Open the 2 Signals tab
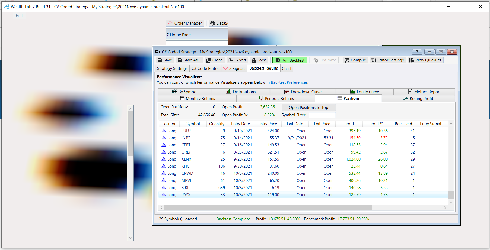Image resolution: width=490 pixels, height=250 pixels. 234,69
